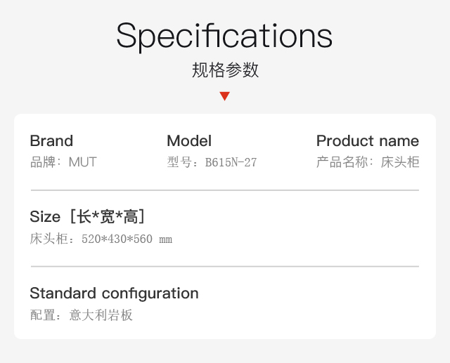The image size is (450, 363).
Task: Select configuration value 意大利岩板
Action: click(101, 315)
